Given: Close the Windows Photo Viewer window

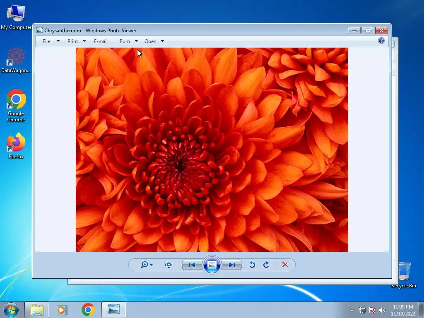Looking at the screenshot, I should tap(381, 31).
